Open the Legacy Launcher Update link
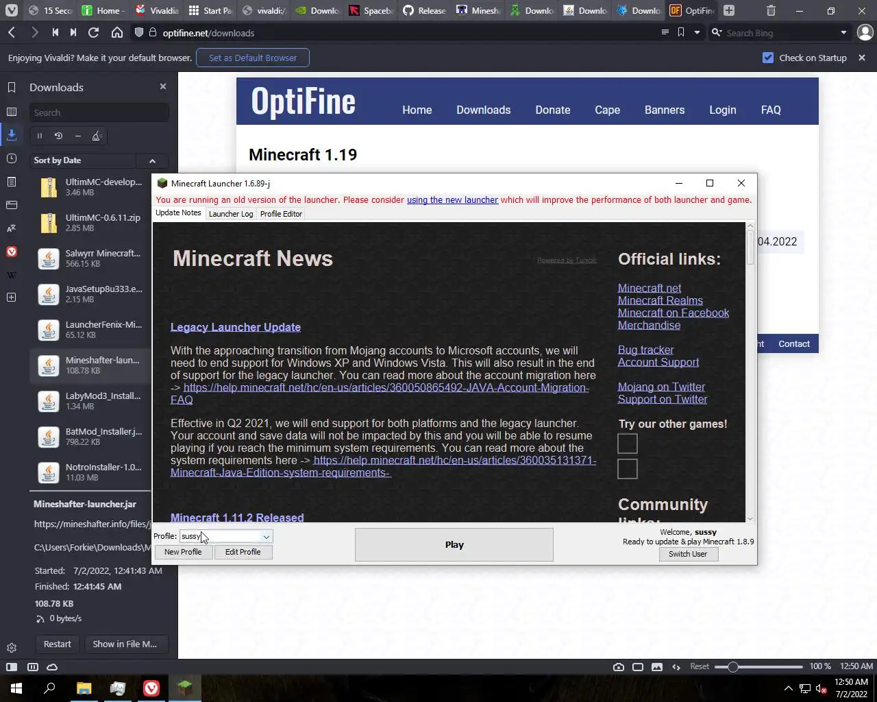This screenshot has height=702, width=877. (x=236, y=327)
